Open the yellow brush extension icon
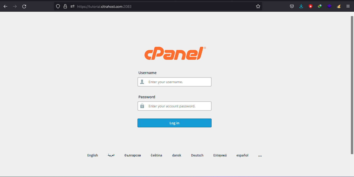 coord(339,6)
